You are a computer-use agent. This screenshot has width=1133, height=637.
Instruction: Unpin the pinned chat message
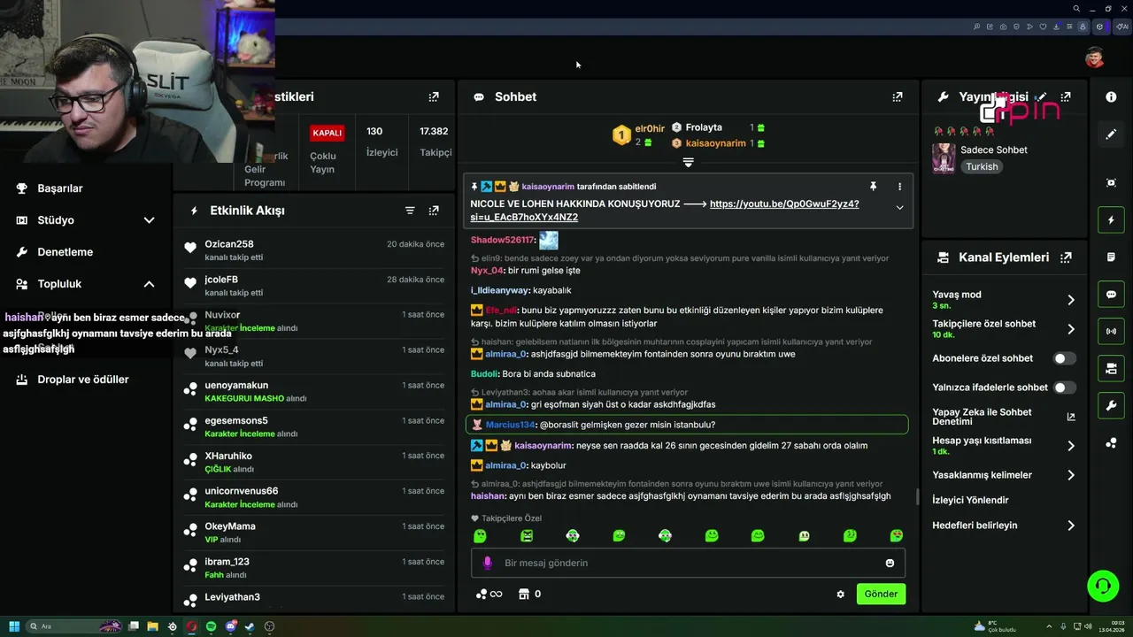873,187
